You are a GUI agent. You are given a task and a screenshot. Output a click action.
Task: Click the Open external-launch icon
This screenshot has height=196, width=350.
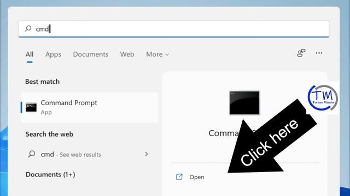(x=179, y=177)
